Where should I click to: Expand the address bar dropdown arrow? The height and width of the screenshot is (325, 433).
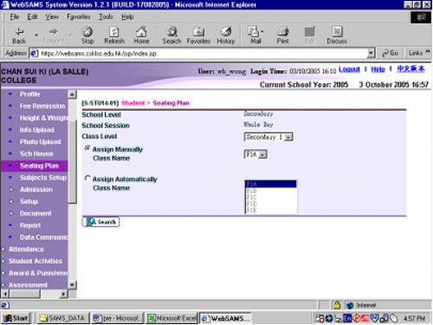372,53
